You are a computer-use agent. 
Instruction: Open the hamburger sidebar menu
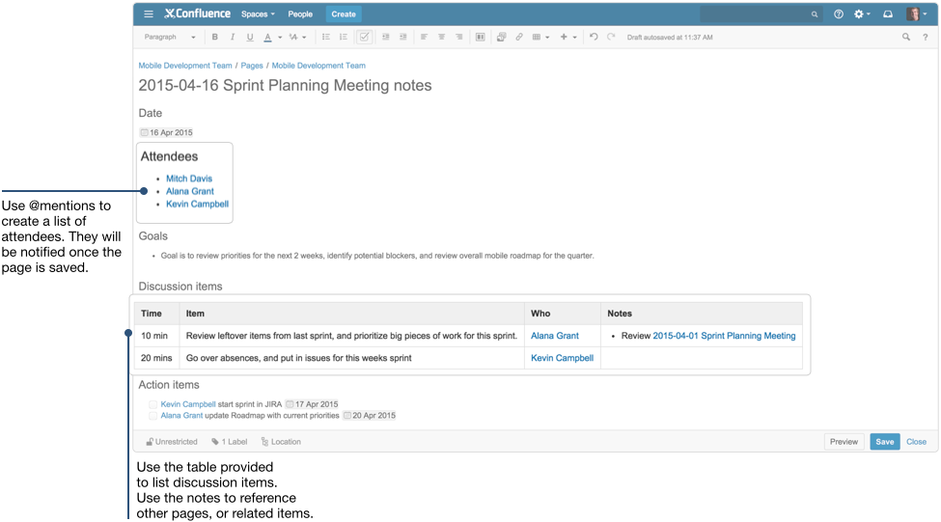pyautogui.click(x=149, y=14)
